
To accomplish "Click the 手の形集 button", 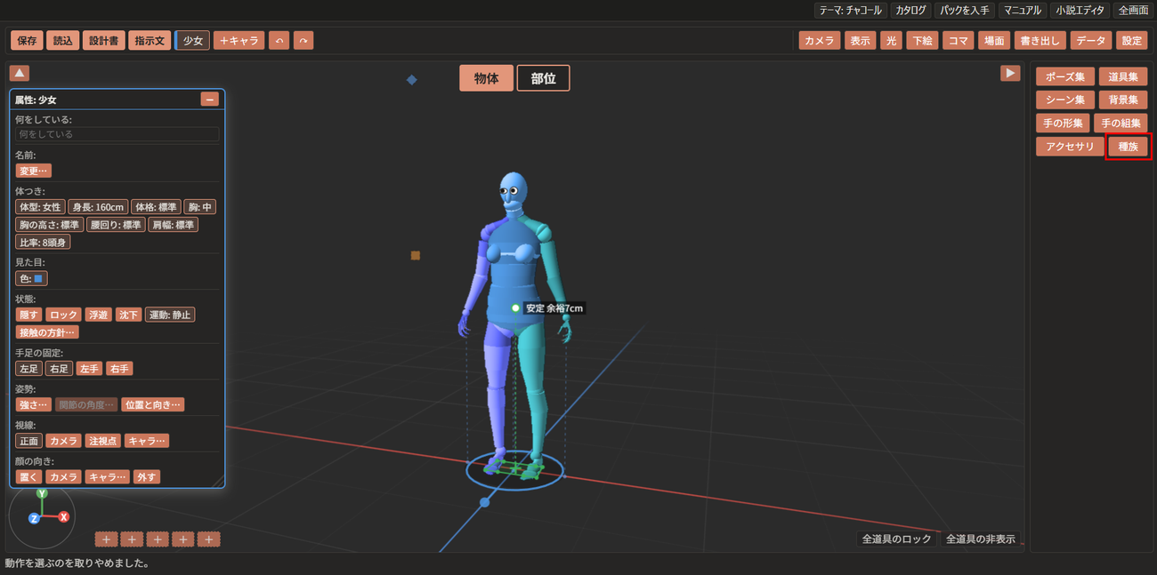I will tap(1064, 124).
